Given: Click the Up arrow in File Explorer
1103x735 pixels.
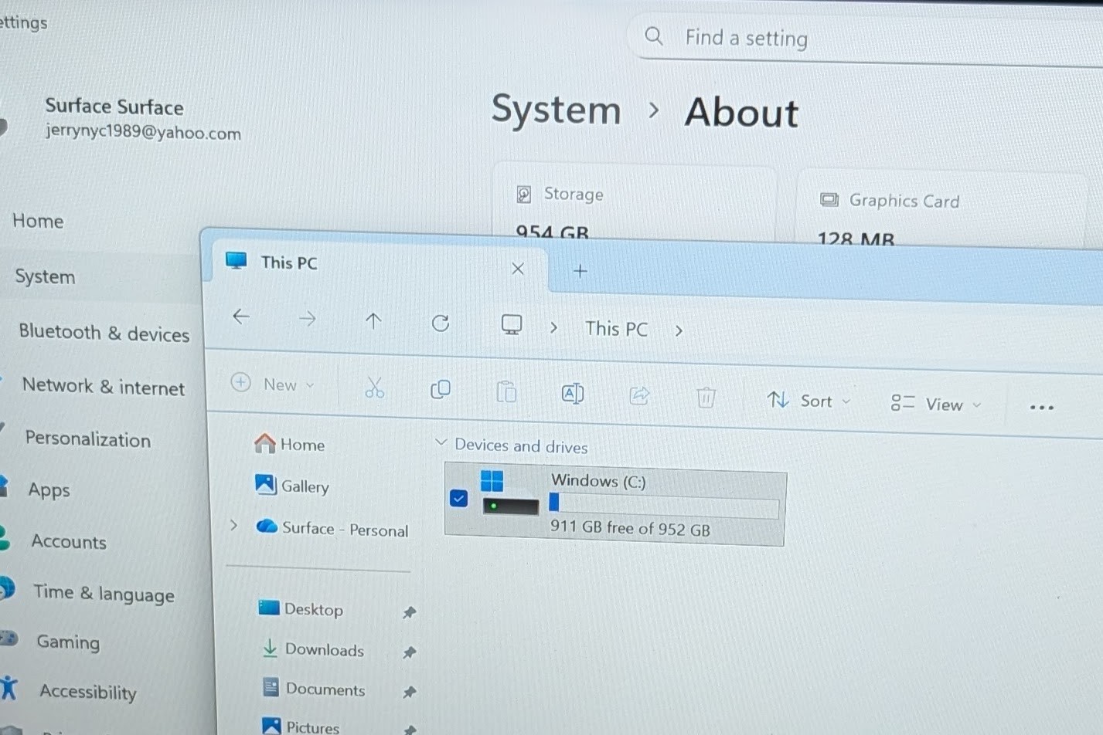Looking at the screenshot, I should 373,321.
